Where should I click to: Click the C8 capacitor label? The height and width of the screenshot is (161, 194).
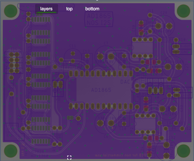pos(106,137)
